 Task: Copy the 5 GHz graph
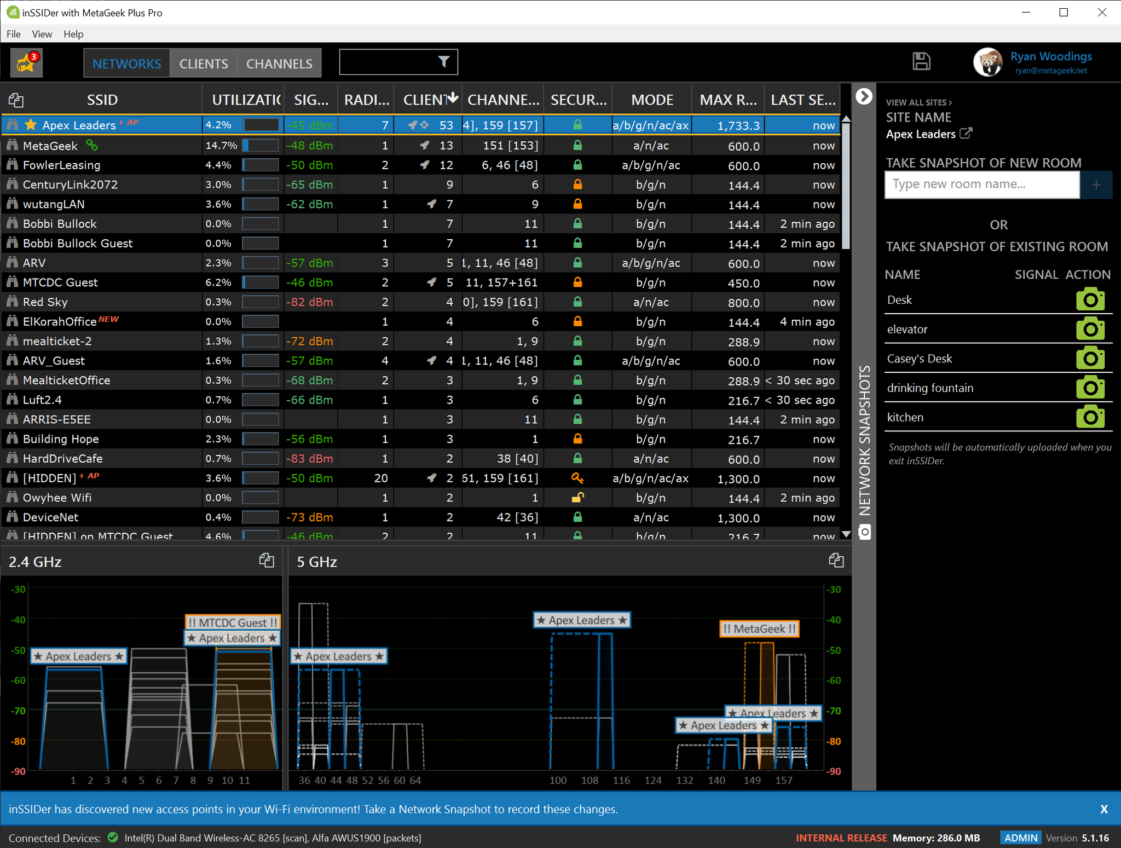click(836, 561)
